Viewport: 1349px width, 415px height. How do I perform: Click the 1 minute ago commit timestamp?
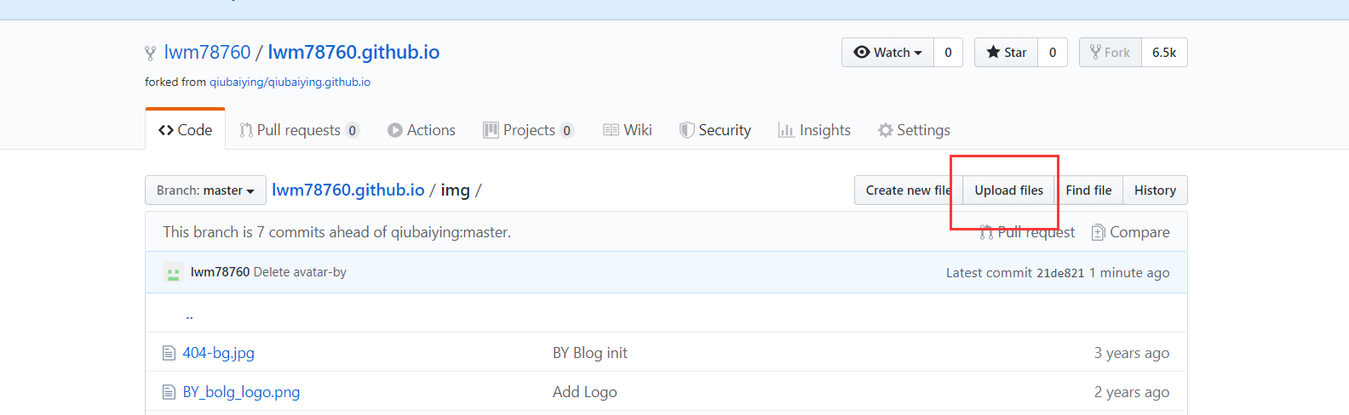[1129, 273]
